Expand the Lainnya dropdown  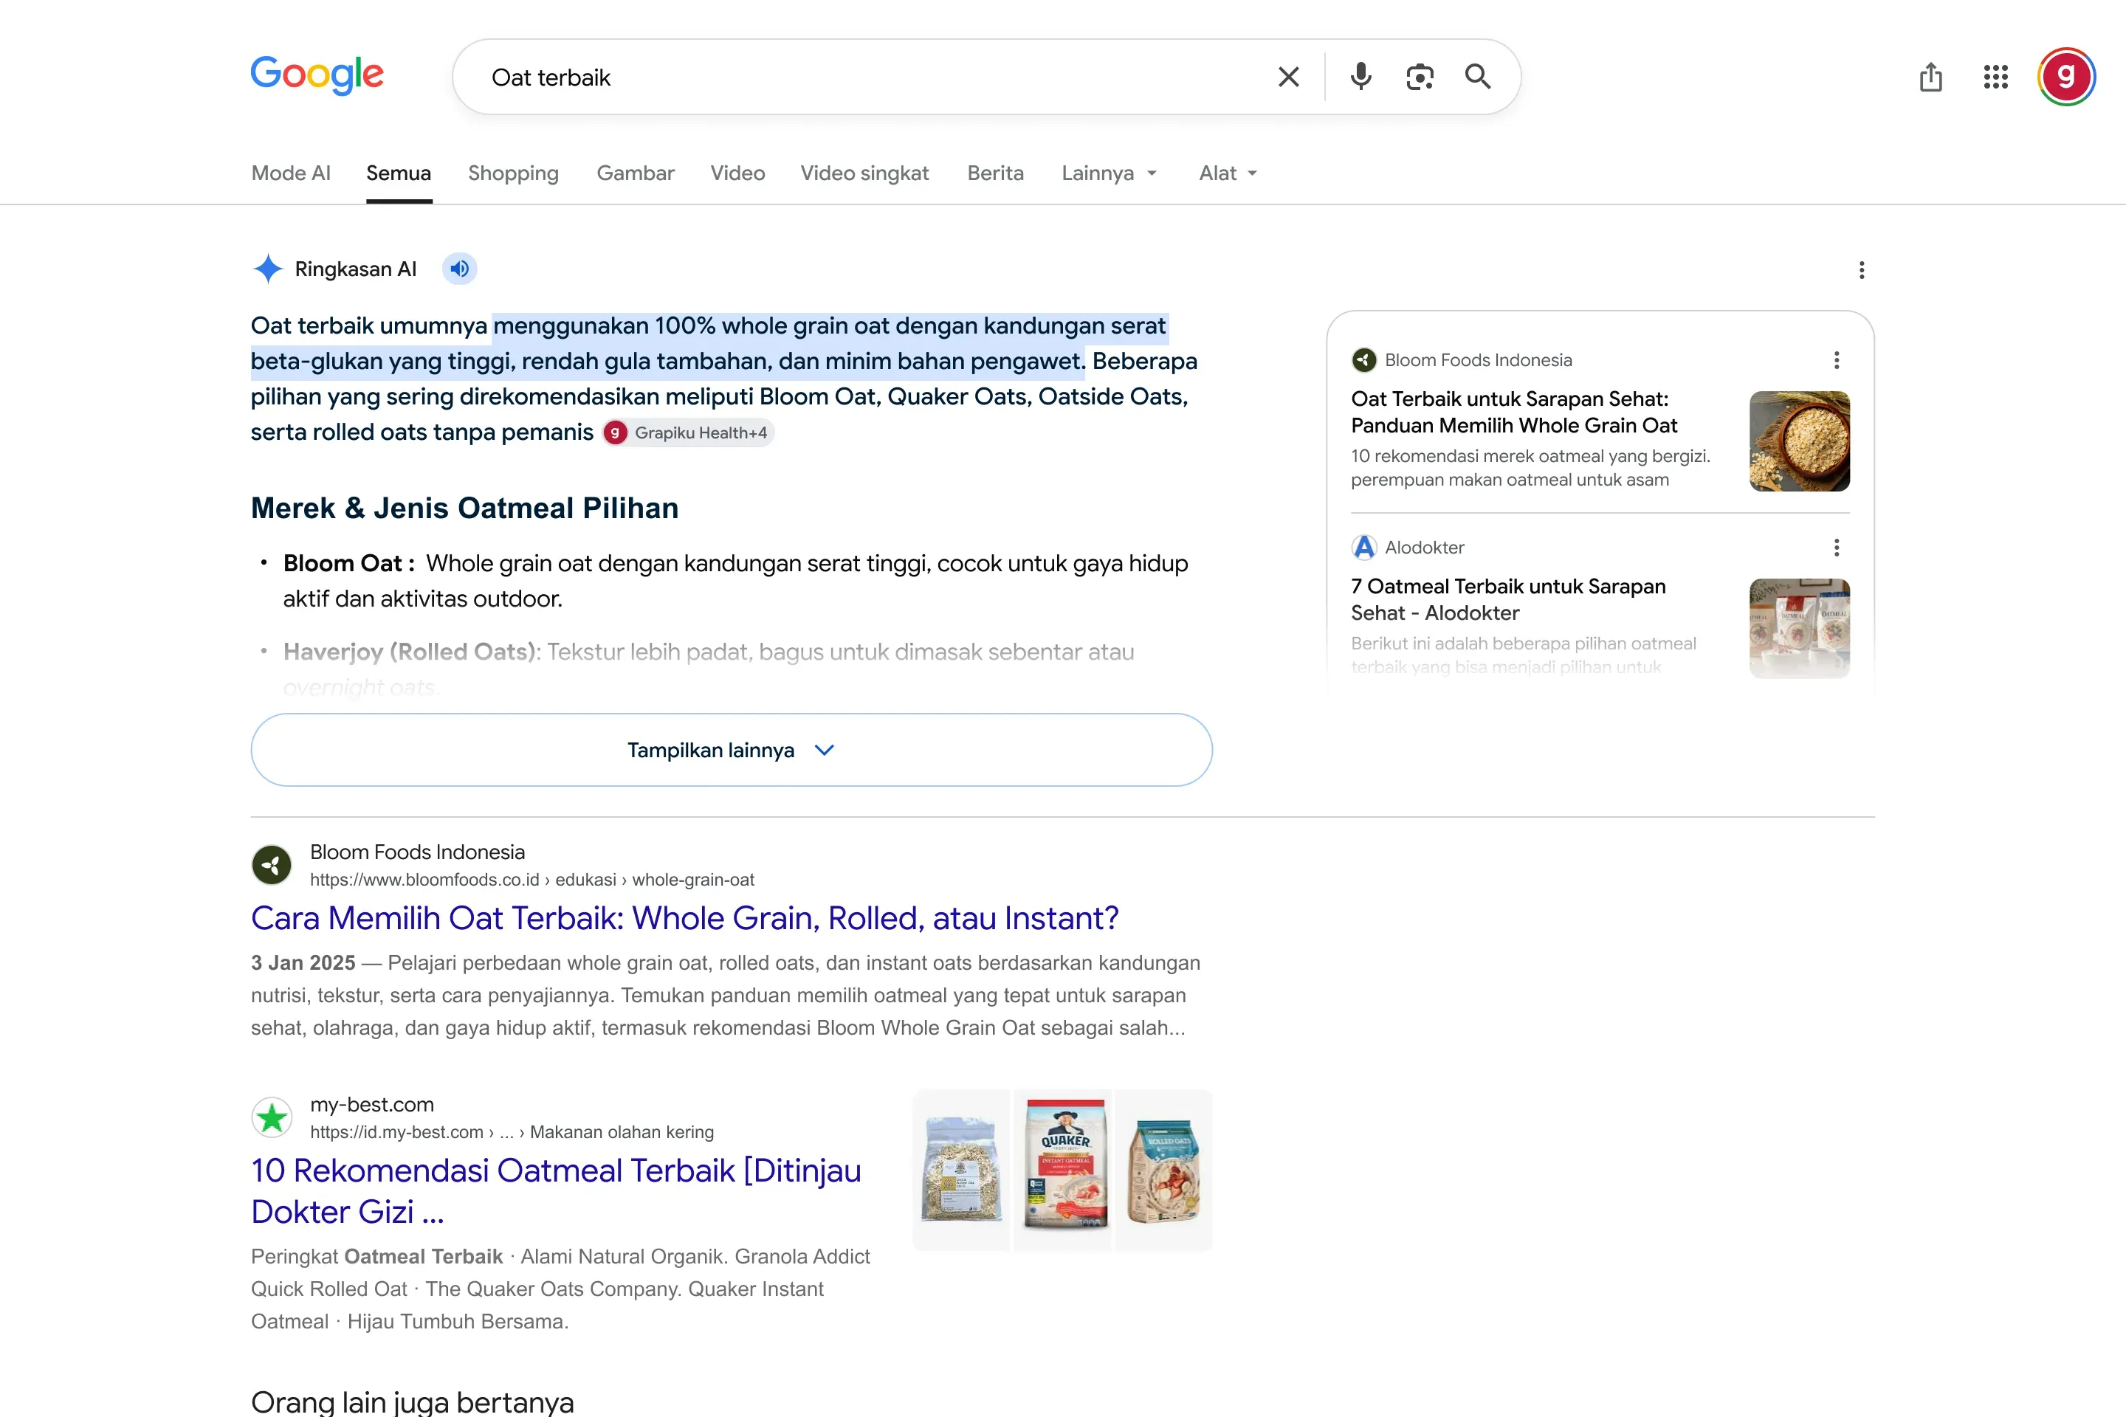1109,173
